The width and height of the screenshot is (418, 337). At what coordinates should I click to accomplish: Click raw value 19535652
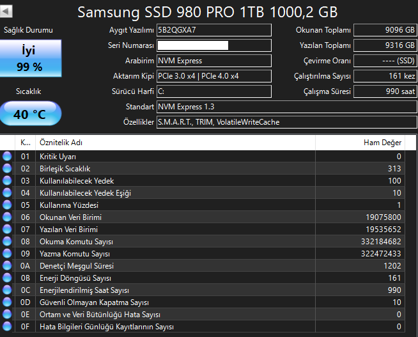pyautogui.click(x=383, y=230)
